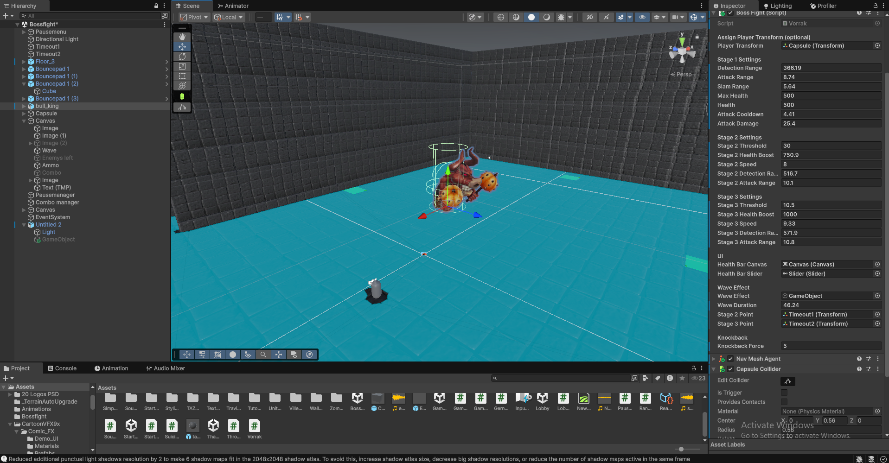The width and height of the screenshot is (889, 463).
Task: Open the Bossfight folder in Assets tree
Action: coord(34,417)
